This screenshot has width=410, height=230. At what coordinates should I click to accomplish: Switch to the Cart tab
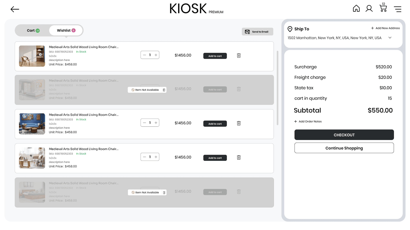[x=33, y=31]
